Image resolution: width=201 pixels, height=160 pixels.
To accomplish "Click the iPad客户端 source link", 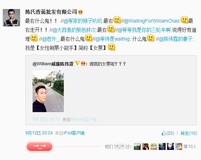I will (74, 133).
